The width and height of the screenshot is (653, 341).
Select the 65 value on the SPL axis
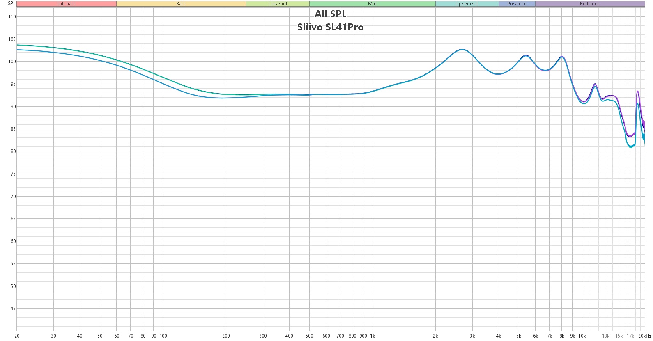click(13, 219)
